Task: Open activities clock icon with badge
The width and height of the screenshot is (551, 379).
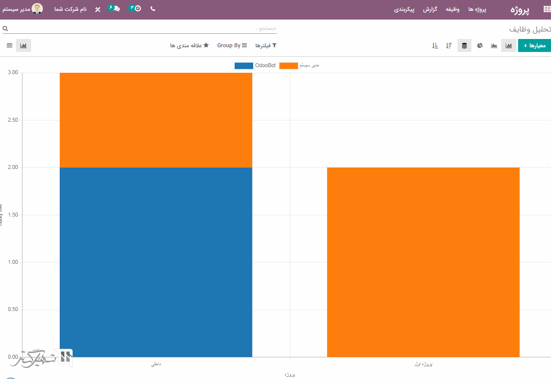Action: coord(135,8)
